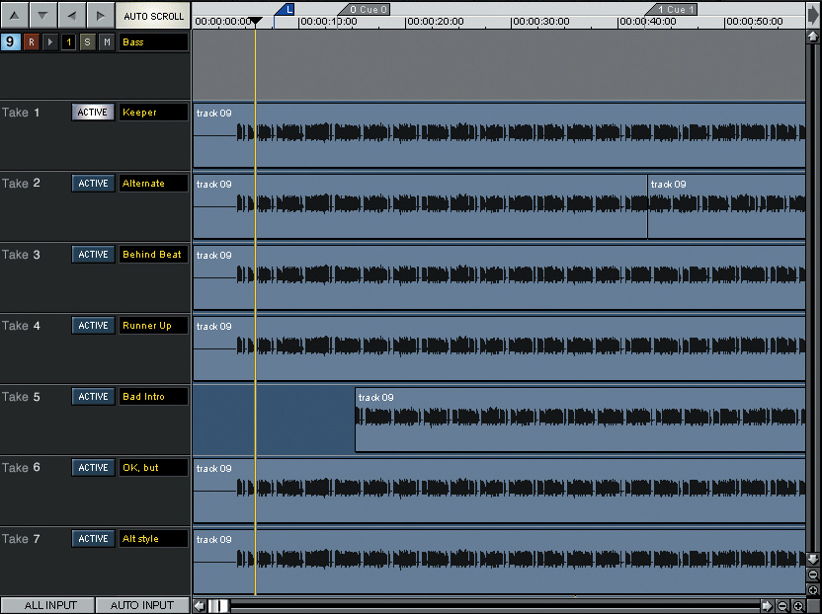Click the track number 9 selector
The height and width of the screenshot is (614, 822).
point(10,41)
